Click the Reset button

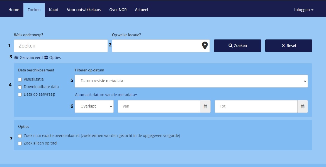[288, 46]
